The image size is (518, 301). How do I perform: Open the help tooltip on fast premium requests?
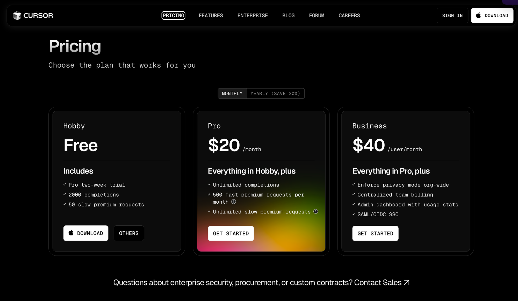pos(233,202)
